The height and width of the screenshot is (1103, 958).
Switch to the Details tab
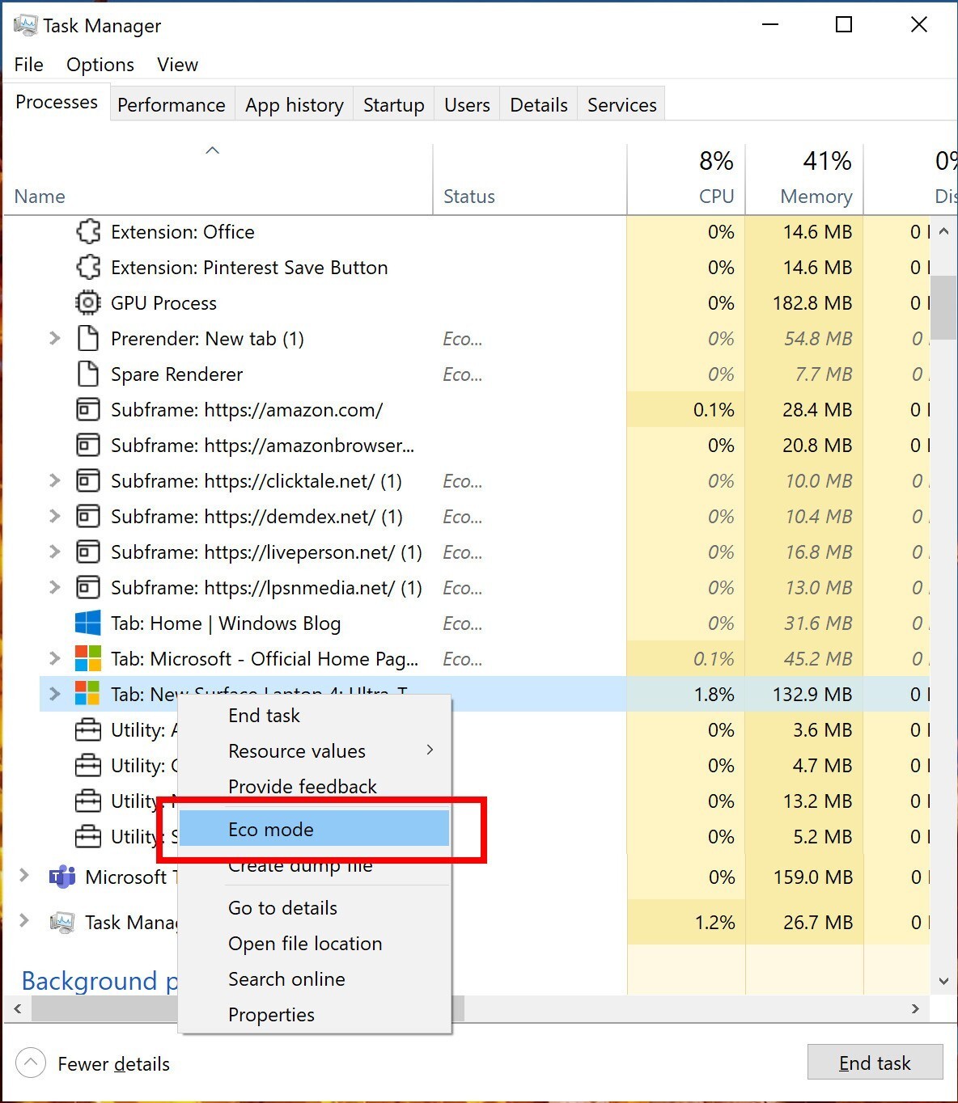(539, 105)
